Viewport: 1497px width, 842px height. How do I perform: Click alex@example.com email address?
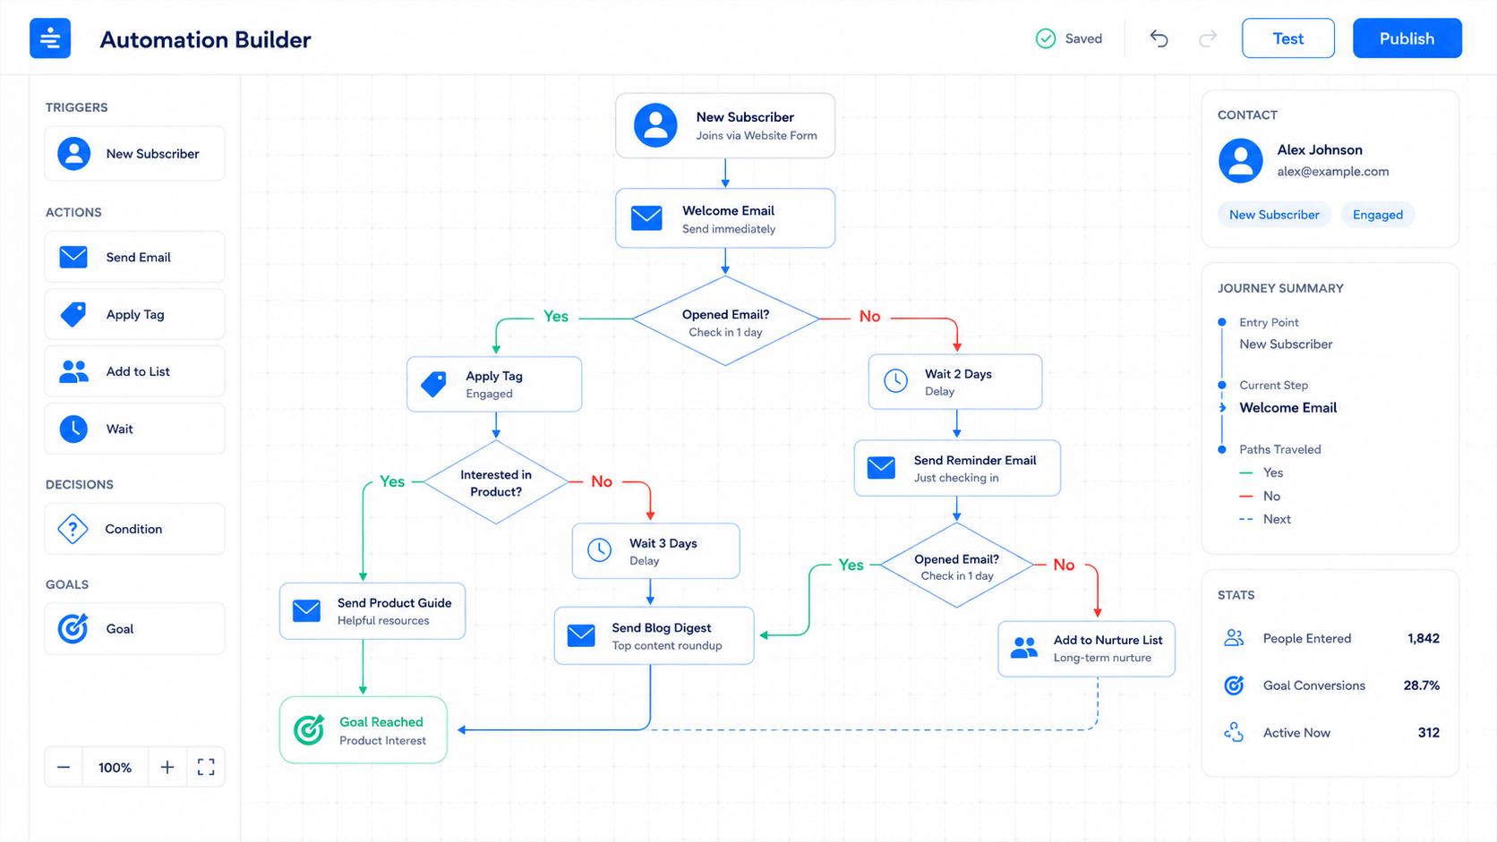(1332, 172)
